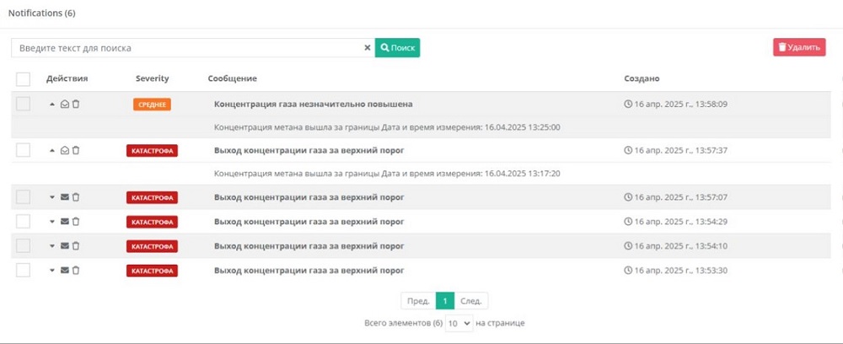Delete the notification created at 13:54:29
Screen dimensions: 843x344
(76, 223)
